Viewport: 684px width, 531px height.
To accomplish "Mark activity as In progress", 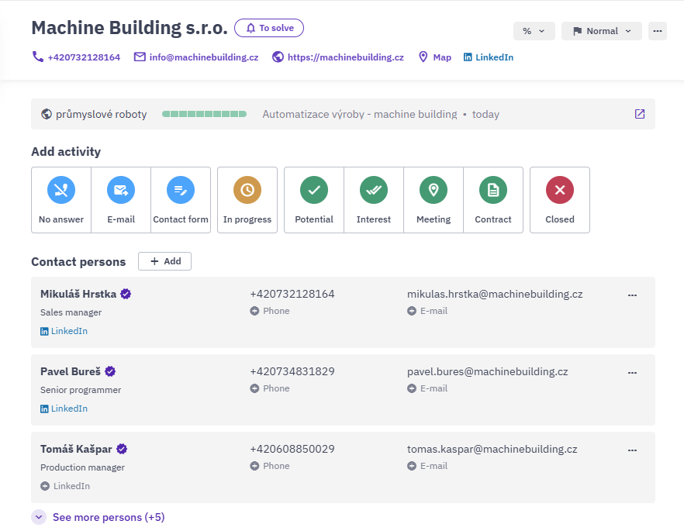I will click(247, 200).
